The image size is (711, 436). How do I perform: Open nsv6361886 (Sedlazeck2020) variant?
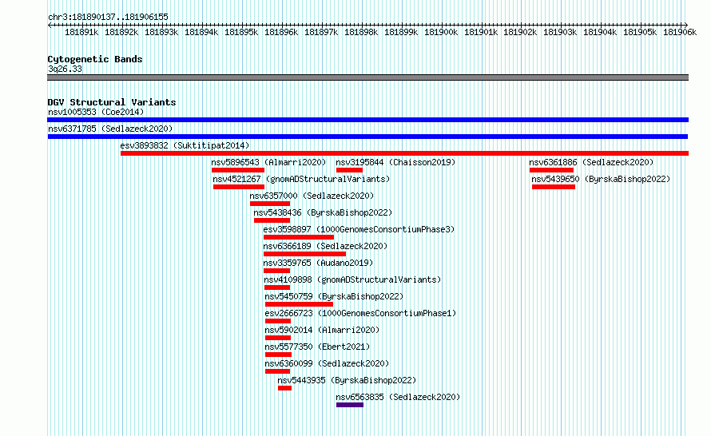click(x=591, y=162)
